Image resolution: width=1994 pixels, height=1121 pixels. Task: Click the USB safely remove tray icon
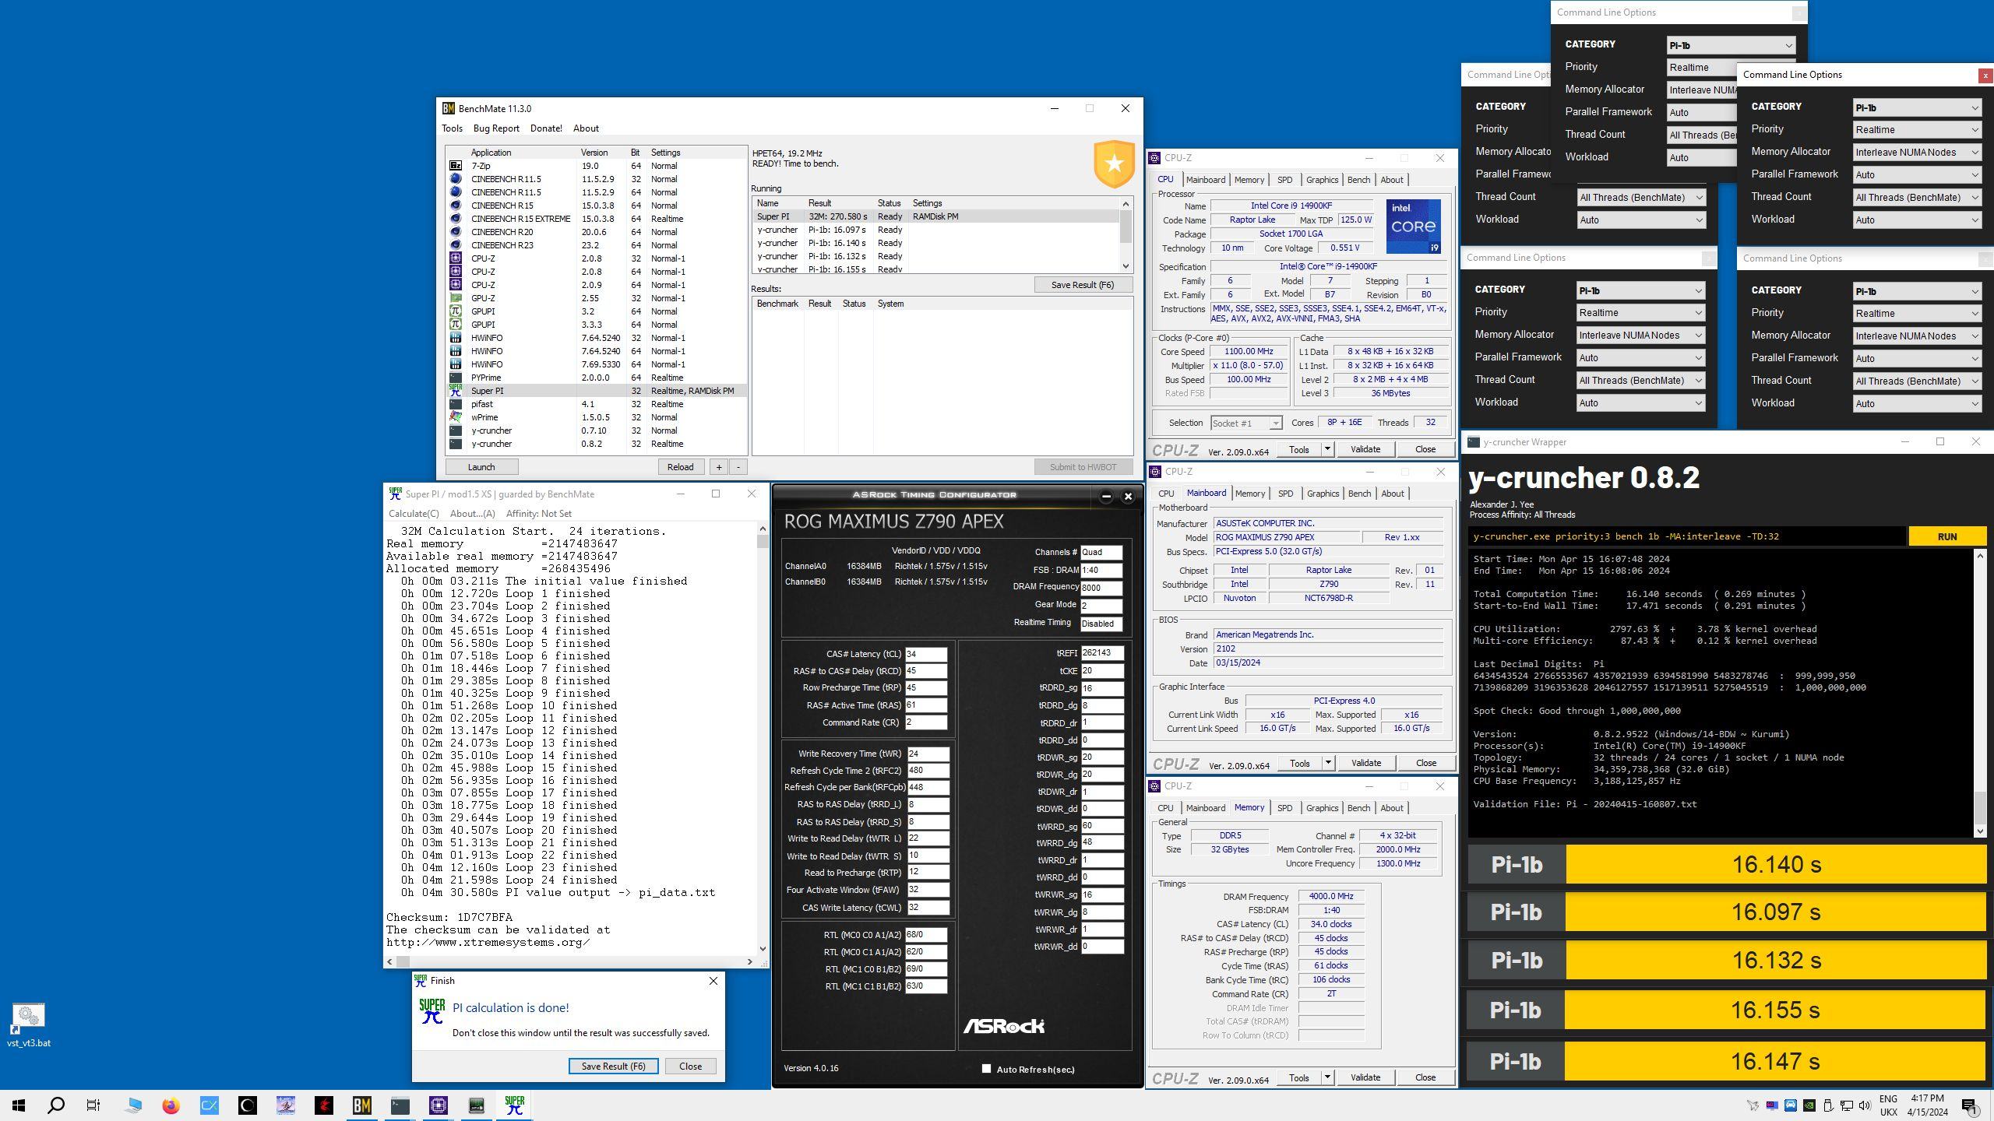[x=1828, y=1105]
